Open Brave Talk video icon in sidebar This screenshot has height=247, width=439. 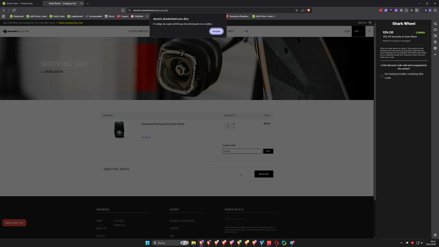pyautogui.click(x=435, y=30)
